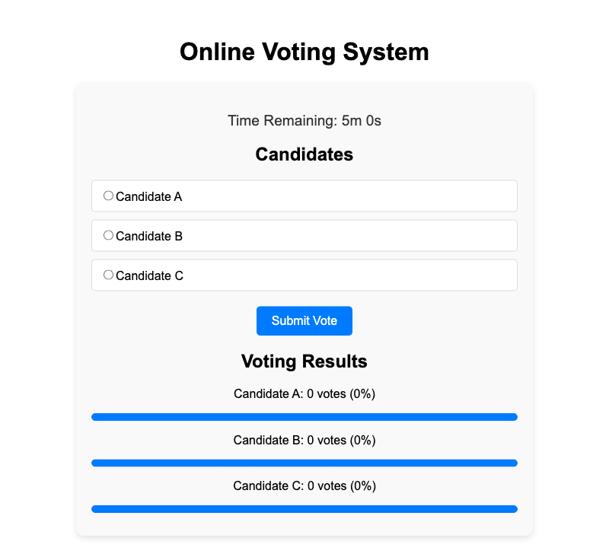Click the "Candidate C: 0 votes (0%)" text

[x=304, y=485]
